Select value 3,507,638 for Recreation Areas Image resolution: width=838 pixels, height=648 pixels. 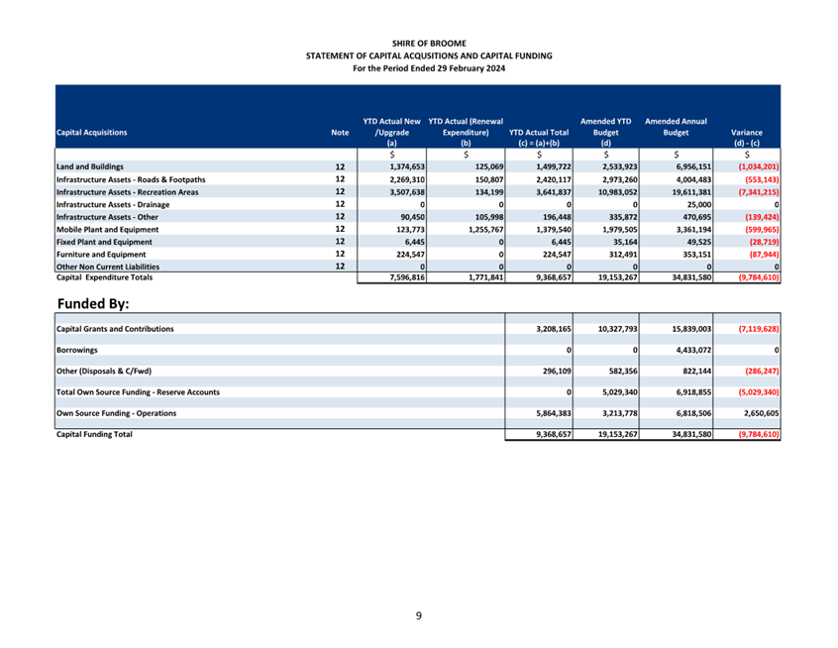[407, 192]
